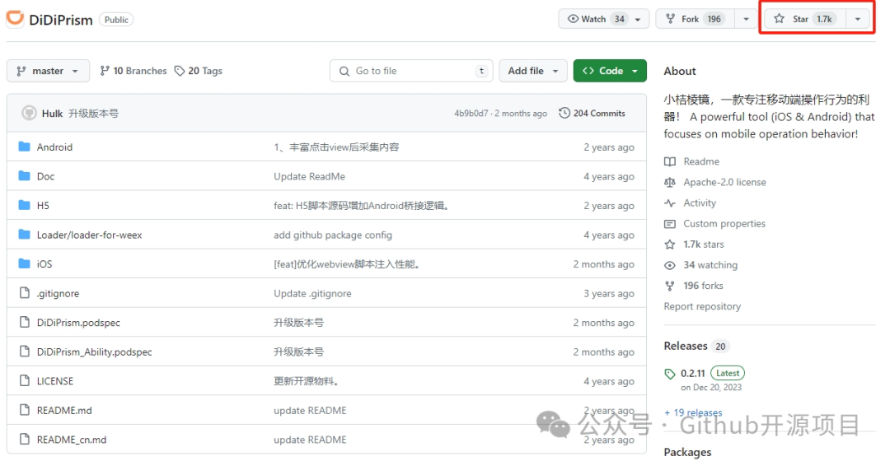Open the Custom properties link
This screenshot has width=890, height=461.
click(724, 223)
